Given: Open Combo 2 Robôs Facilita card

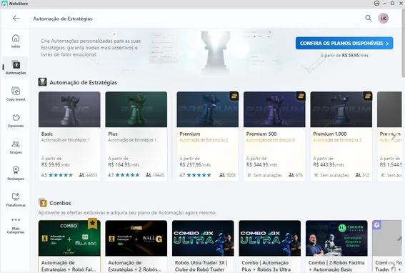Looking at the screenshot, I should coord(336,247).
